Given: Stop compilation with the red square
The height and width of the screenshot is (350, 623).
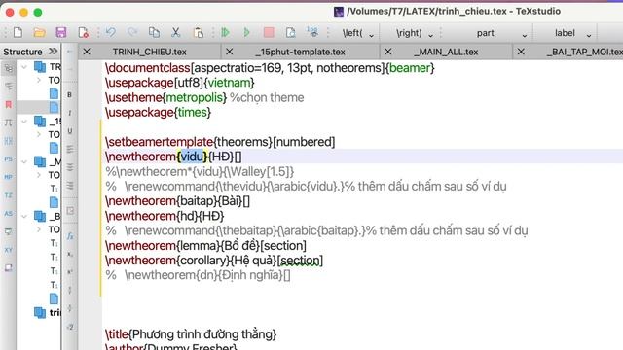Looking at the screenshot, I should point(269,32).
